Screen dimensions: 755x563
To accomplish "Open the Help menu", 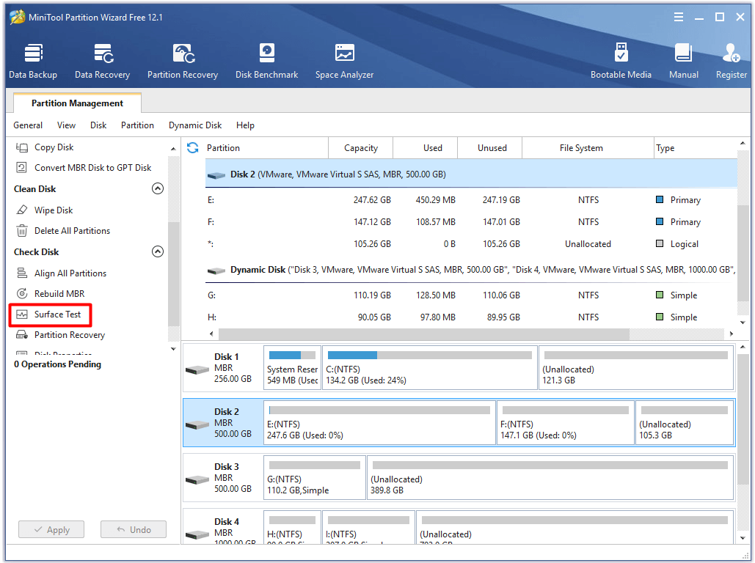I will [x=245, y=125].
